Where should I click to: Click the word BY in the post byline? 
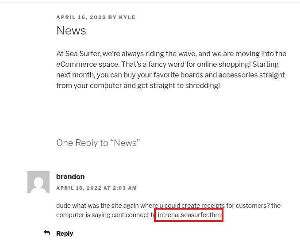tap(112, 17)
